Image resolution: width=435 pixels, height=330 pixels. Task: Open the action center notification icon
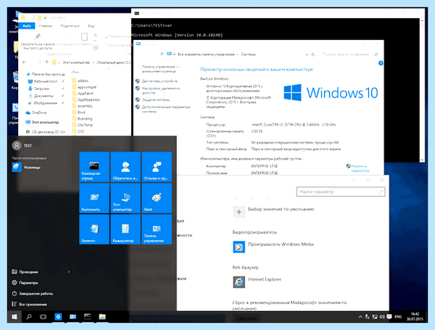coord(389,317)
